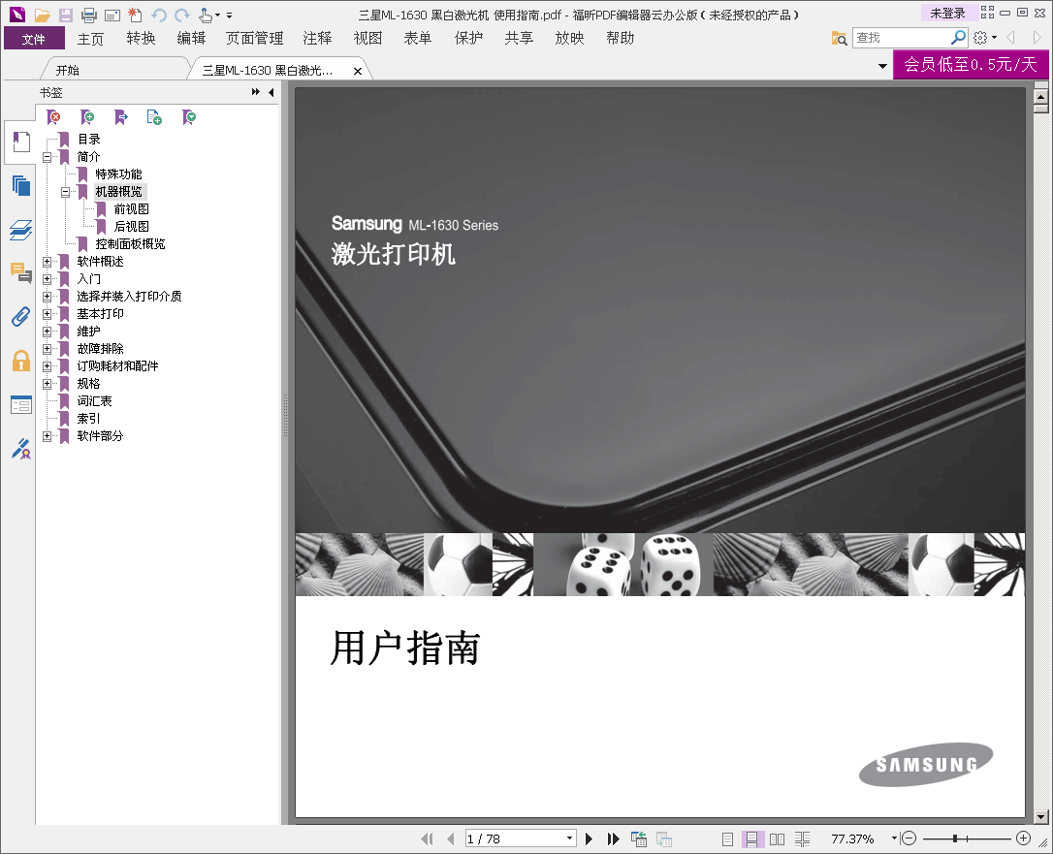Click the page-with-plus icon in bookmarks toolbar
Image resolution: width=1053 pixels, height=854 pixels.
point(154,117)
